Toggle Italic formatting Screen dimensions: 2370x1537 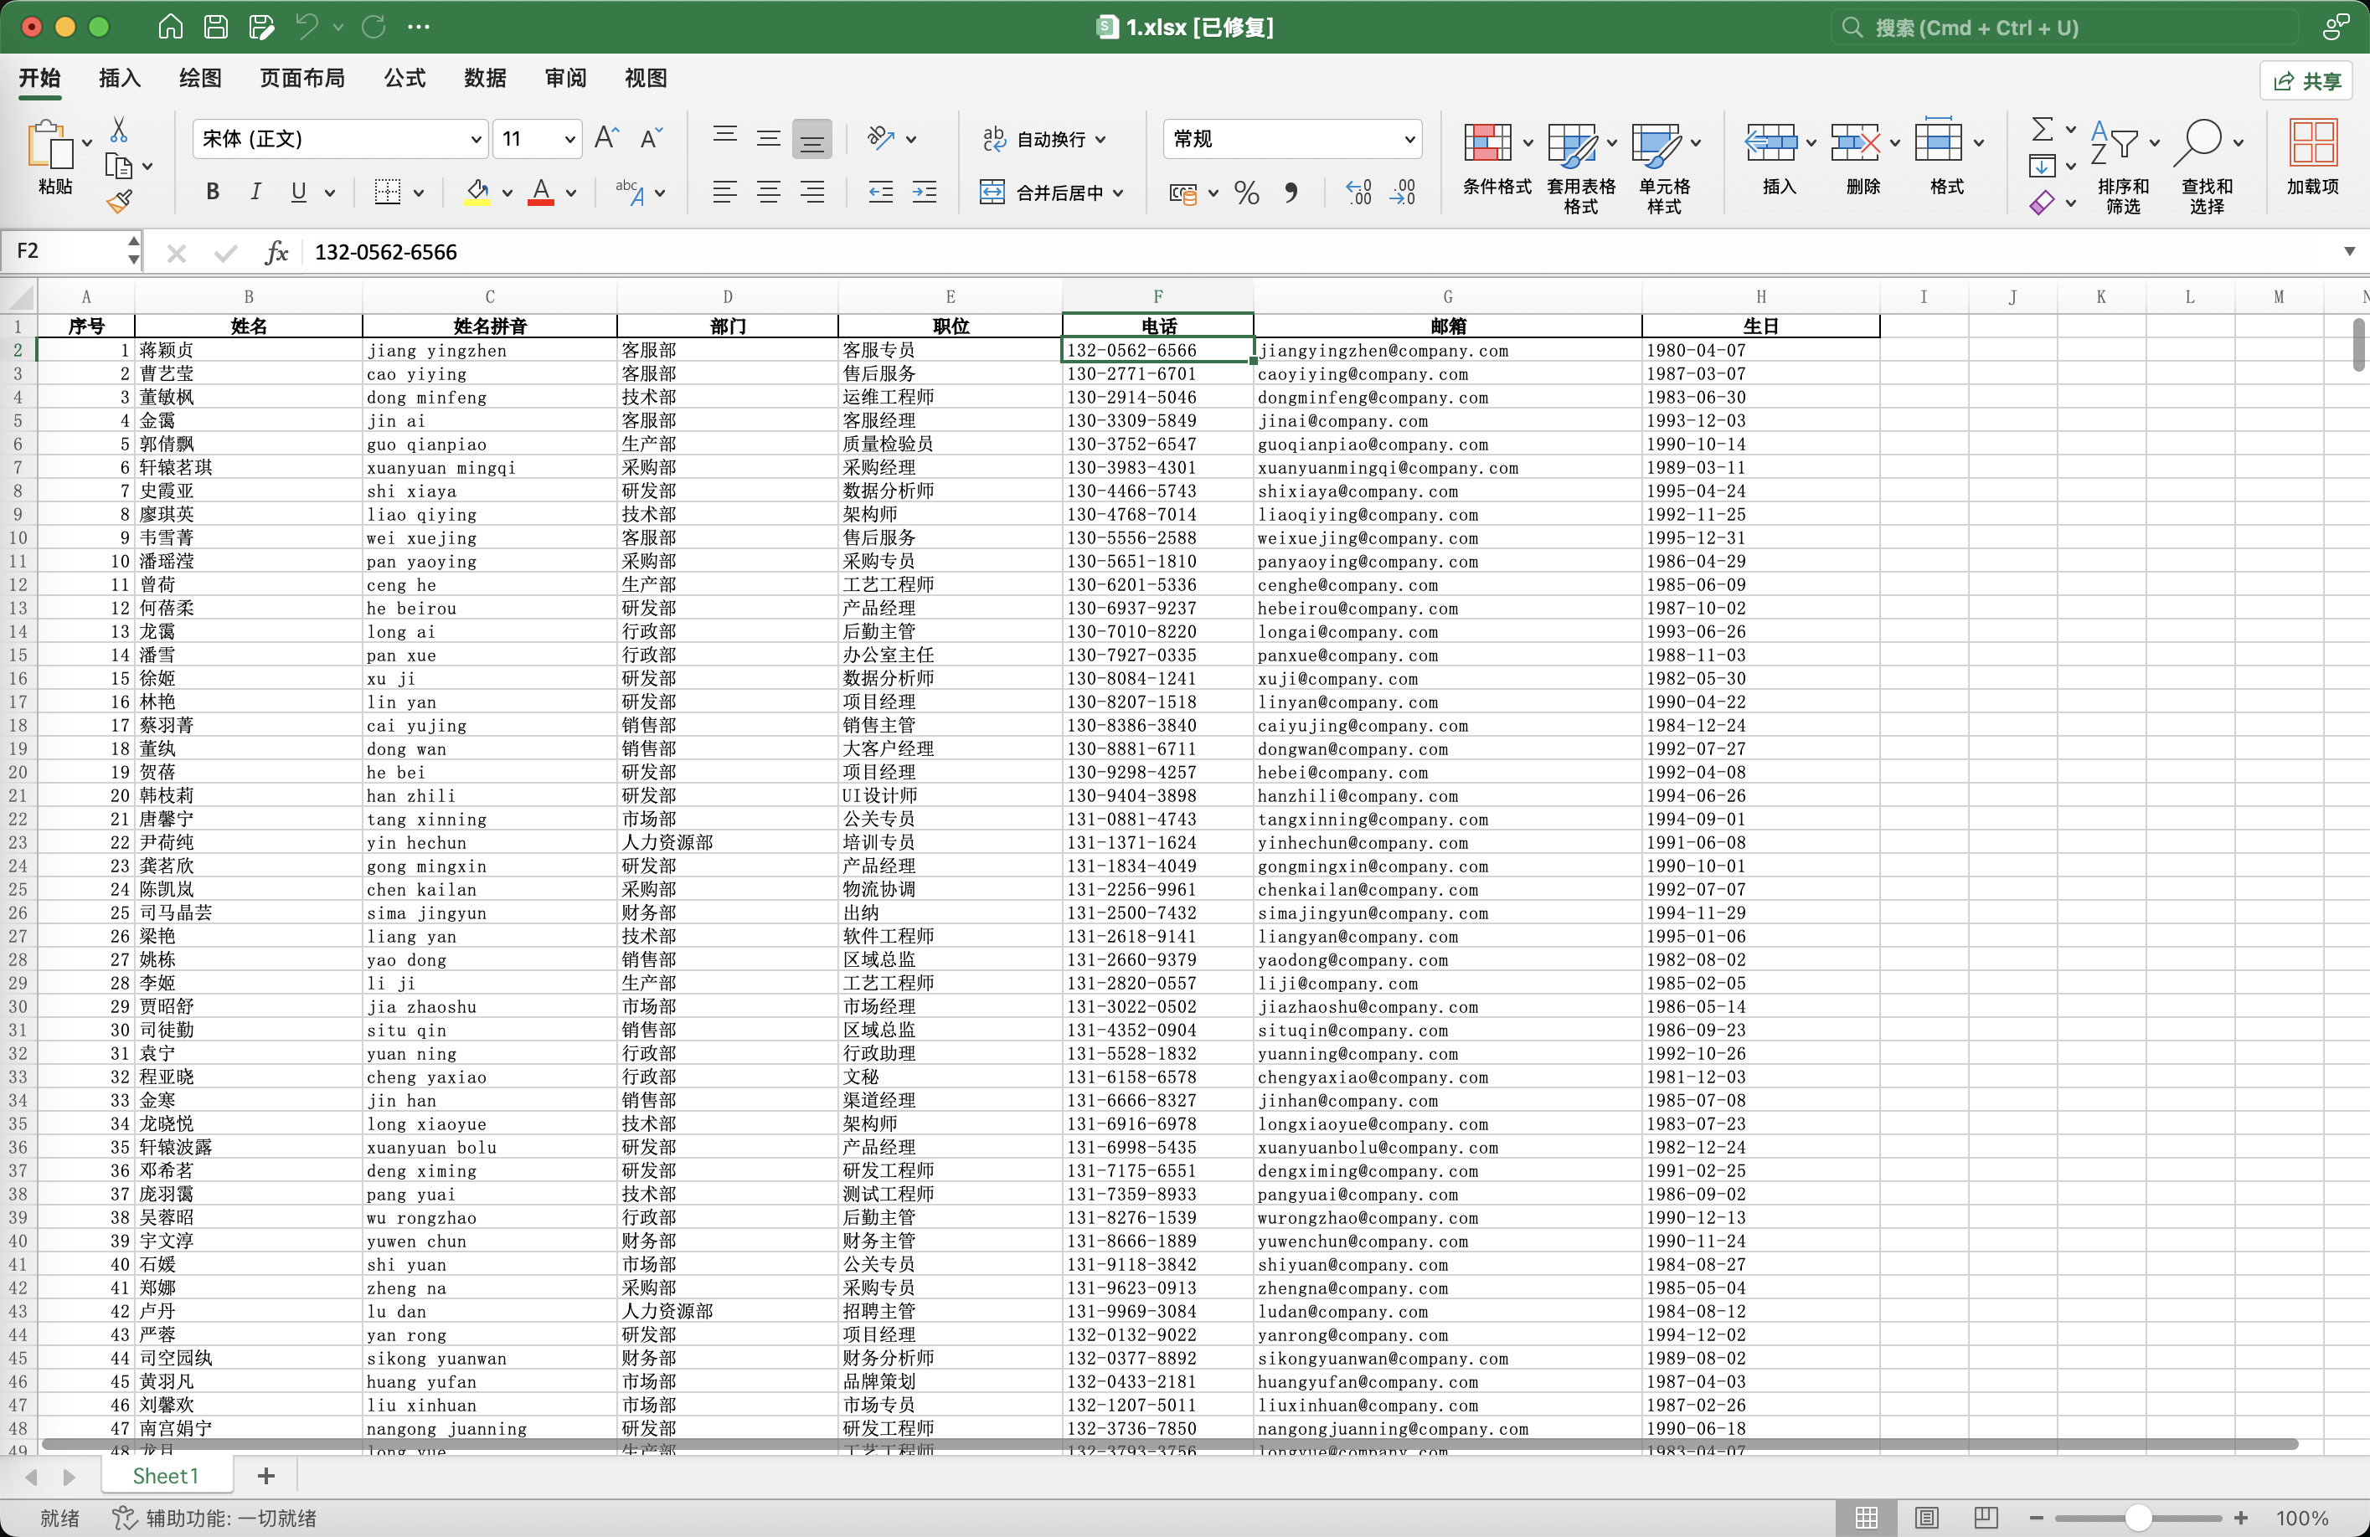click(256, 193)
